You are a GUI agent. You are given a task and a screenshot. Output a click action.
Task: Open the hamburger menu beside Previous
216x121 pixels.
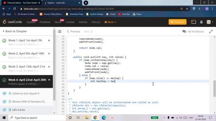pos(60,32)
